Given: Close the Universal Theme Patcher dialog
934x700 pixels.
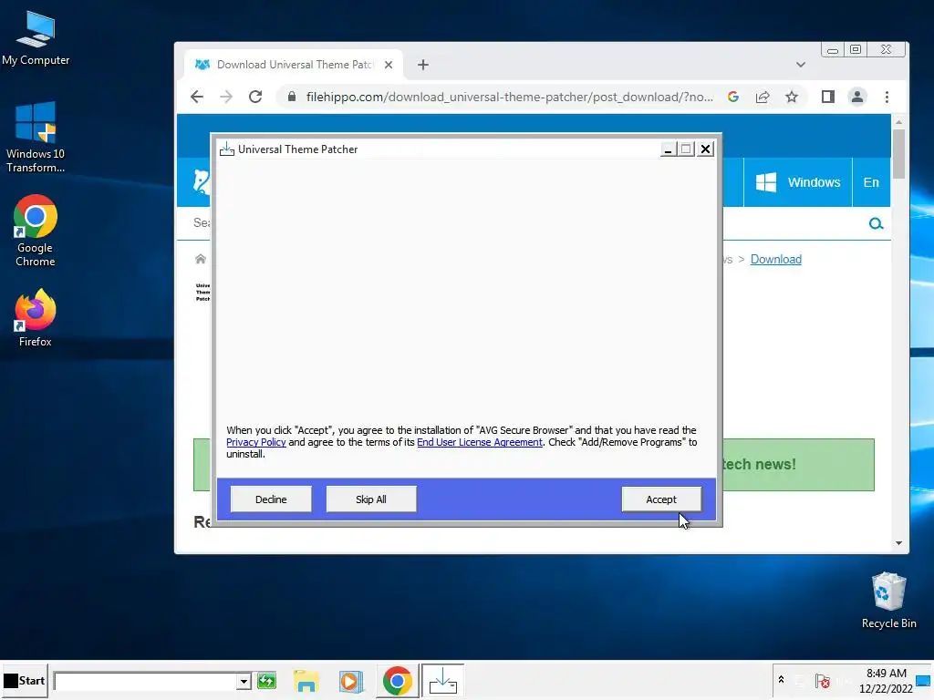Looking at the screenshot, I should (705, 149).
